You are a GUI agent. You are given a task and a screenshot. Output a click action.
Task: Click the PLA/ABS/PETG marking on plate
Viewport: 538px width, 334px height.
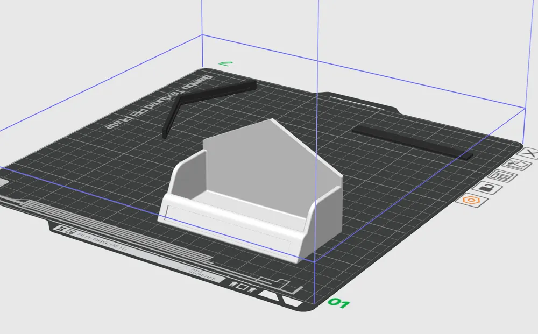[102, 241]
